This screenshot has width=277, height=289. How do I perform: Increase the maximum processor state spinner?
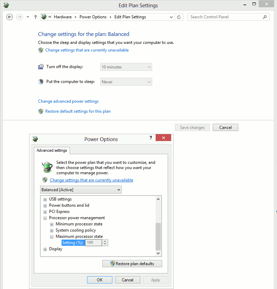(x=105, y=241)
